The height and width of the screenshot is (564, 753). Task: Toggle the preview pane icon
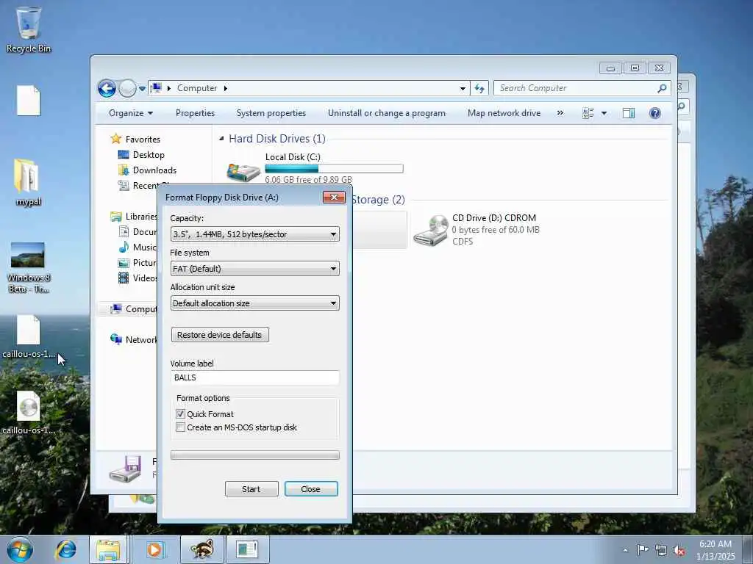point(628,113)
